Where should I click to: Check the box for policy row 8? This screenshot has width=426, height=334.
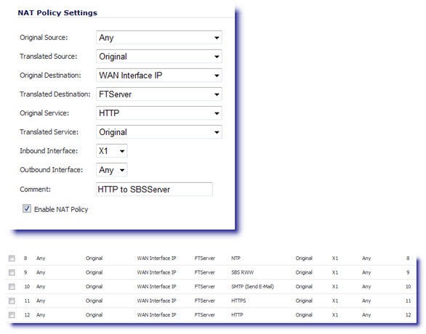(x=12, y=258)
